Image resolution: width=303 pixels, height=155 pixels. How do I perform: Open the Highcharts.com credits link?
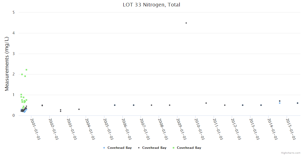point(291,153)
